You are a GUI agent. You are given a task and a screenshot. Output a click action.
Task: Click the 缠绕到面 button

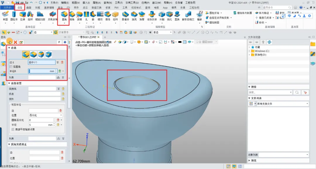[x=214, y=22]
